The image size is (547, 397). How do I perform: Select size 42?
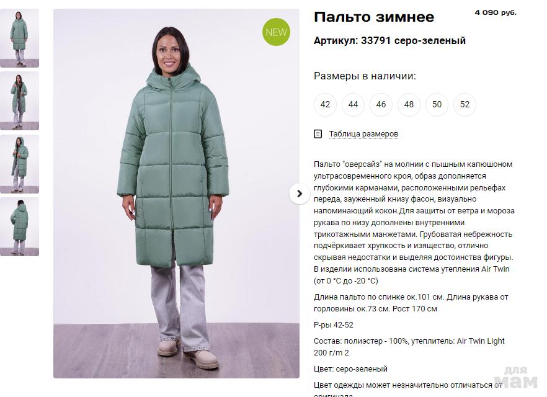coord(325,104)
